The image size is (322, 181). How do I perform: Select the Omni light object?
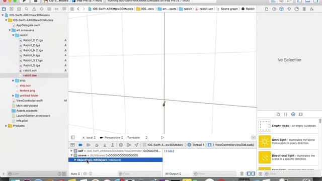(x=288, y=141)
